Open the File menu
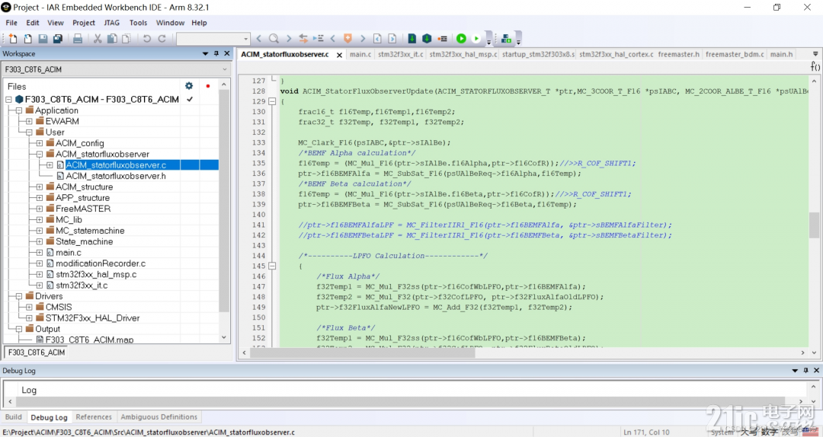The image size is (823, 437). (11, 23)
